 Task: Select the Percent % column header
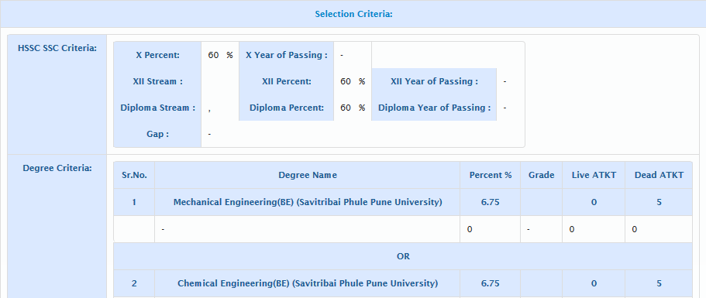click(x=491, y=175)
